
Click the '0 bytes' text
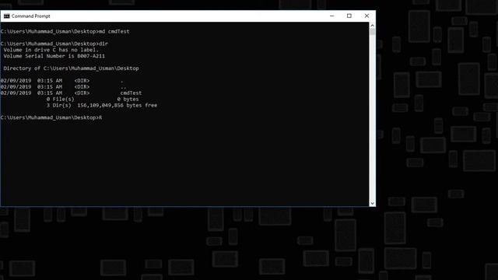(x=128, y=99)
